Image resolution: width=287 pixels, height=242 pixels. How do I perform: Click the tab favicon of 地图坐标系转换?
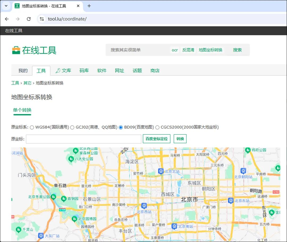tap(17, 6)
